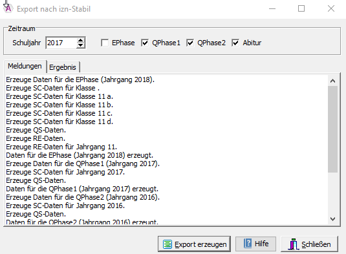The width and height of the screenshot is (346, 254).
Task: Click line 'Erzeuge Daten für die QPhase1 (Jahrgang 2017).'
Action: (x=83, y=164)
